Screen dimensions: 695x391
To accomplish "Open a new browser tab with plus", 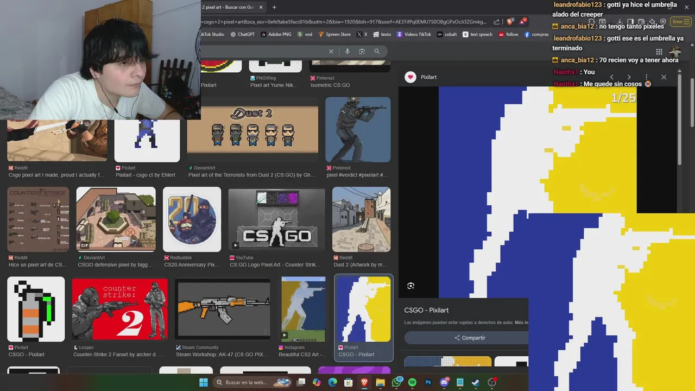I will coord(274,7).
